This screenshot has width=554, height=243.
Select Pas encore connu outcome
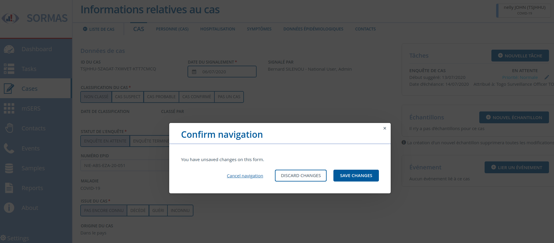pyautogui.click(x=104, y=210)
